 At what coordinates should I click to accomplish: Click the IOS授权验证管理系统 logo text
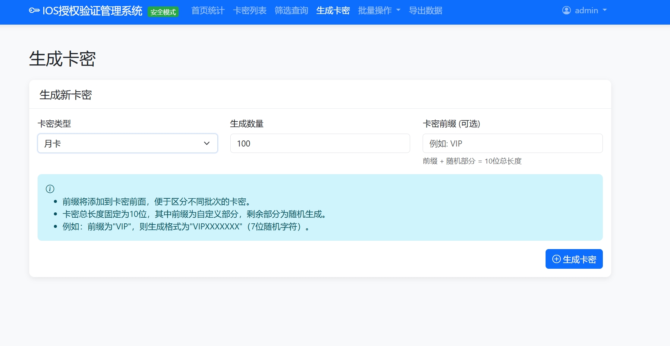93,11
